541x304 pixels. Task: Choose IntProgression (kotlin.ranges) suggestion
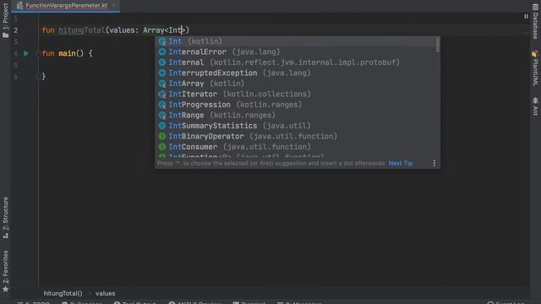point(295,105)
